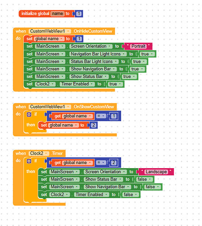Open get global name dropdown in Clock2 Timer
Image resolution: width=202 pixels, height=226 pixels.
click(x=77, y=163)
